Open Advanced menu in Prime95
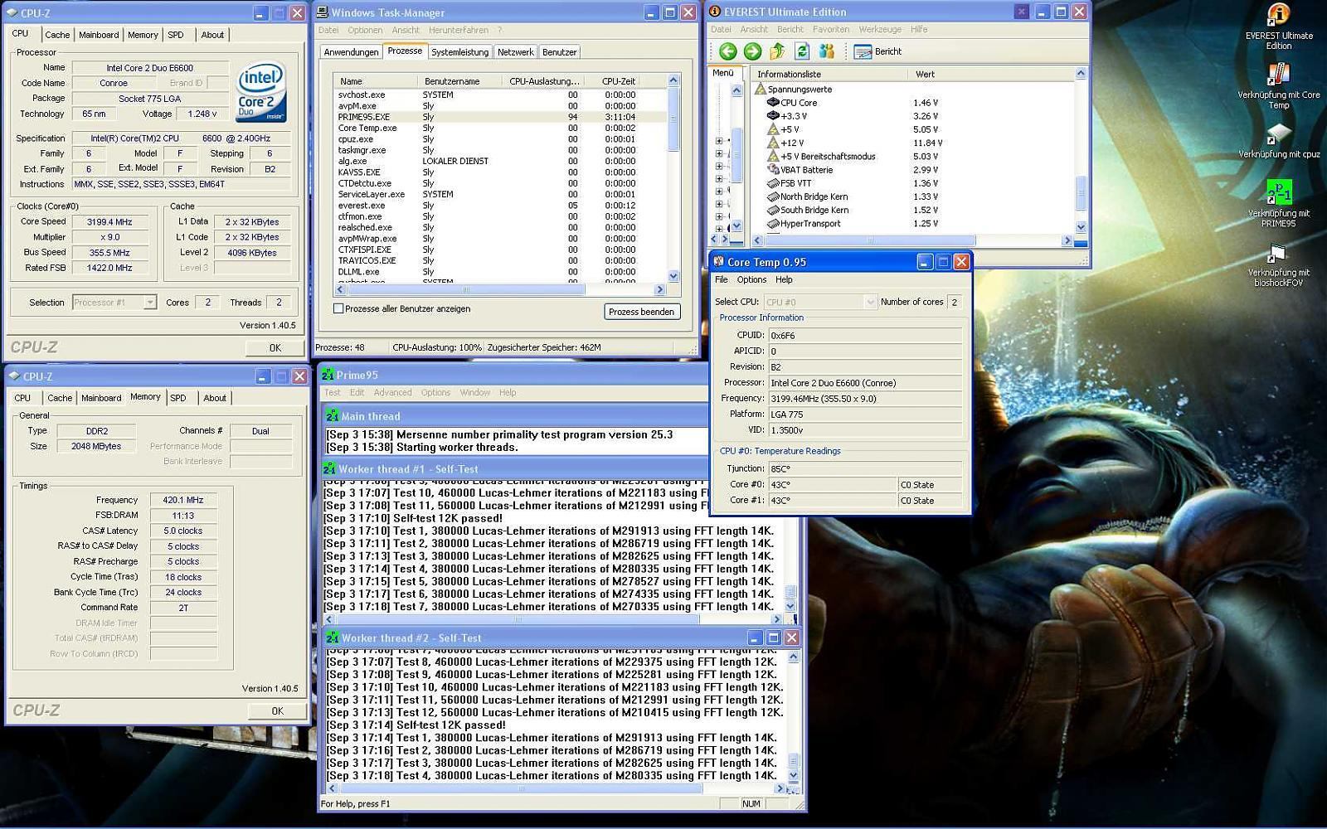The width and height of the screenshot is (1327, 829). point(392,392)
